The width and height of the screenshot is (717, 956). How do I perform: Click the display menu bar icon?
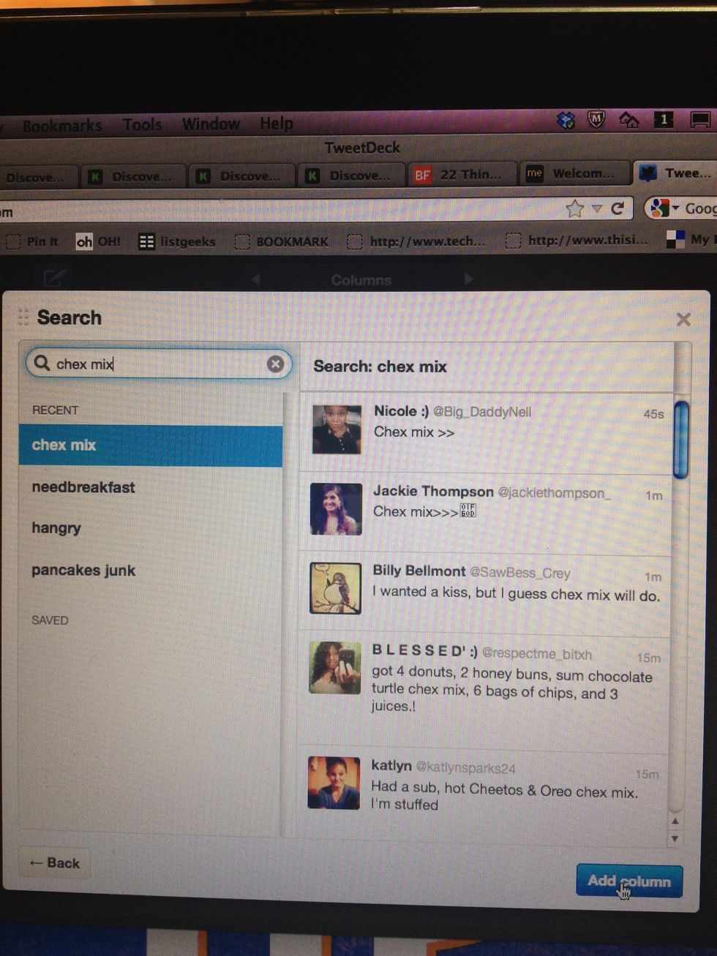[x=700, y=119]
